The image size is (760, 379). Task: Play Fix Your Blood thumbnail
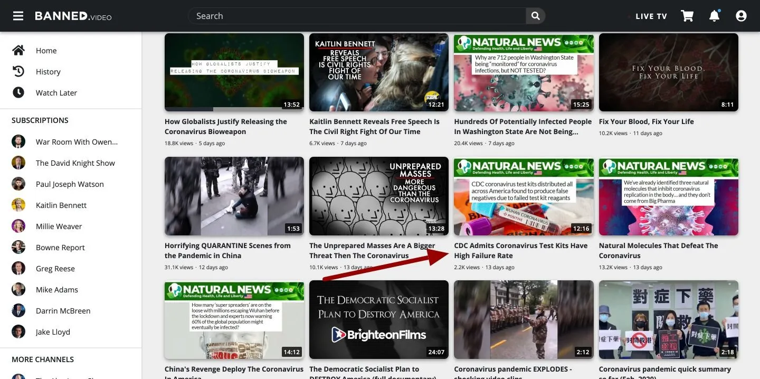[669, 72]
